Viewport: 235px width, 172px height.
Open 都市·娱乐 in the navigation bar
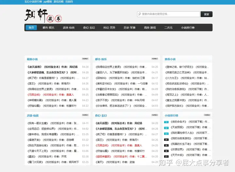[x=48, y=27]
